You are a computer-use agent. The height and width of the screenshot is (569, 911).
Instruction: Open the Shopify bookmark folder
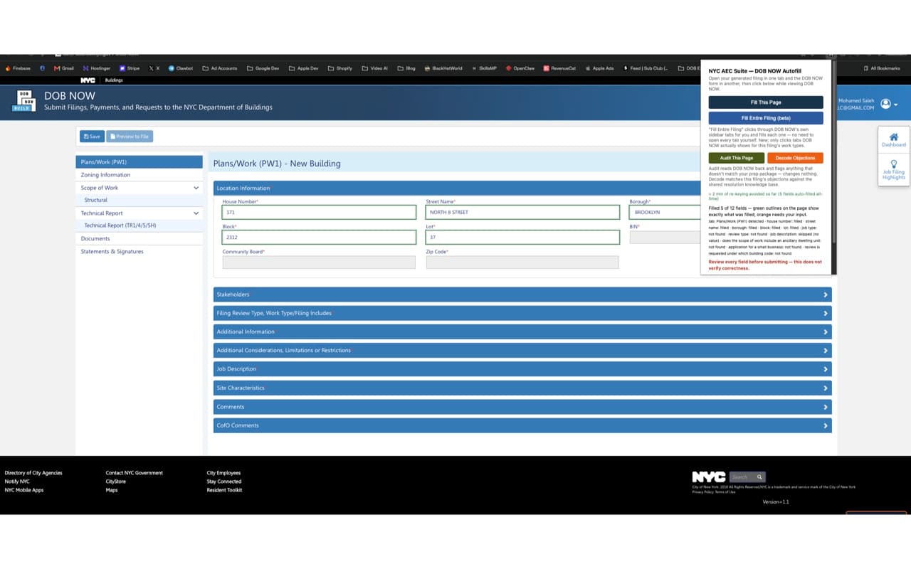point(340,68)
